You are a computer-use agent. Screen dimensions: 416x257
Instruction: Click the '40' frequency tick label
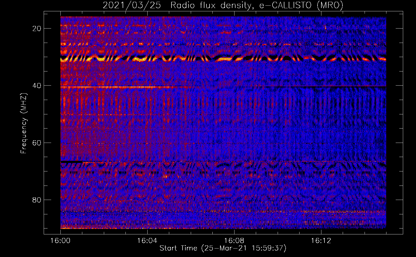pos(37,86)
